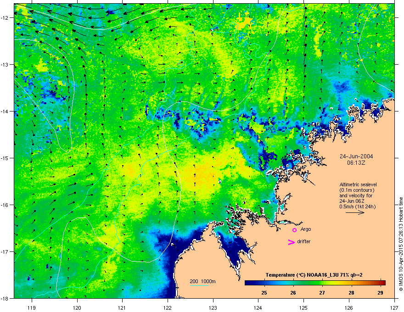Click the 06:13Z time label
404x312 pixels.
[x=356, y=163]
